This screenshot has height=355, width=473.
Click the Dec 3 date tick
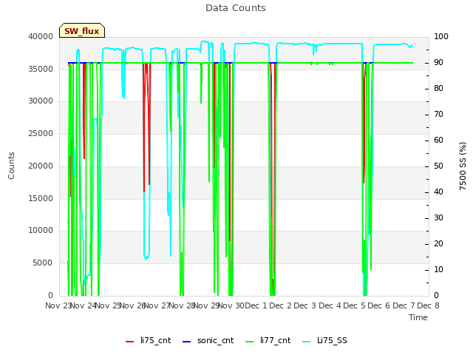[305, 305]
